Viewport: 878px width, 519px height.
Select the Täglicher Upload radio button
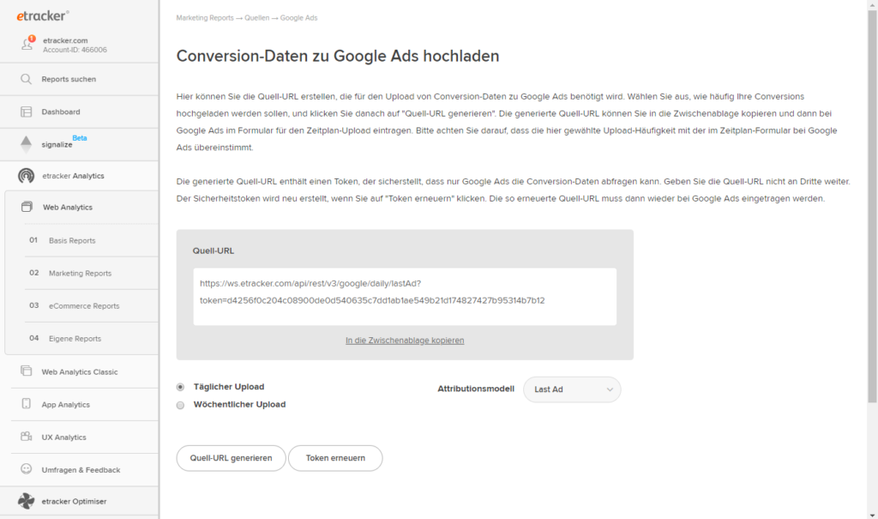(180, 387)
